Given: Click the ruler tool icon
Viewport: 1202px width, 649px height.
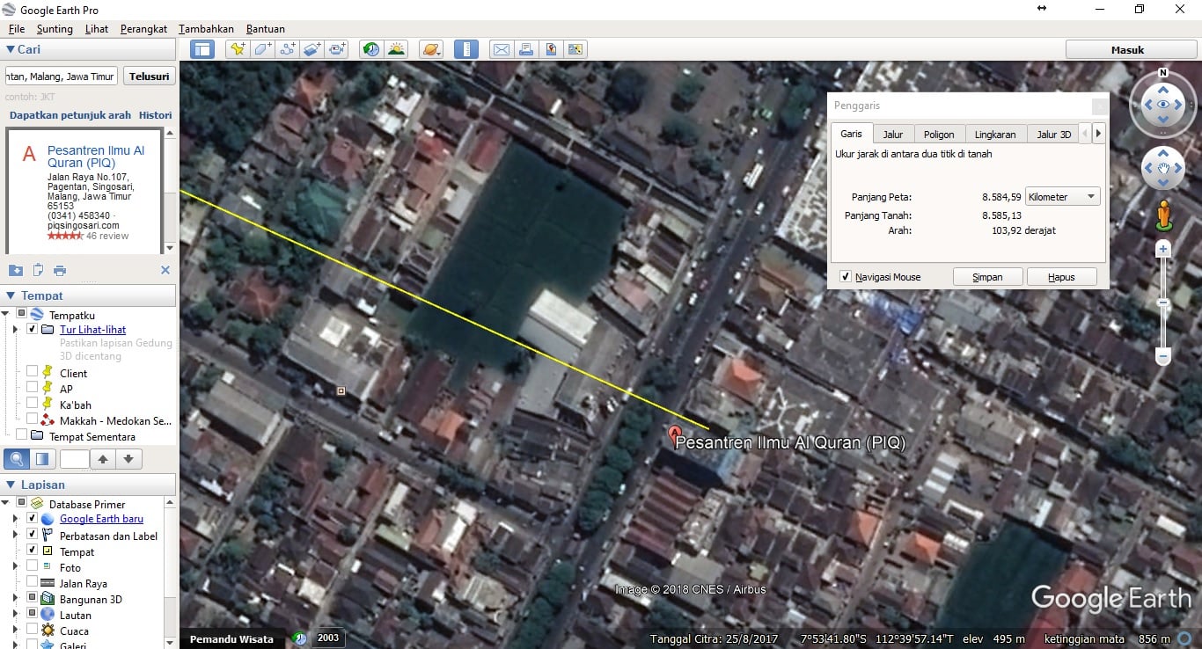Looking at the screenshot, I should pos(466,49).
